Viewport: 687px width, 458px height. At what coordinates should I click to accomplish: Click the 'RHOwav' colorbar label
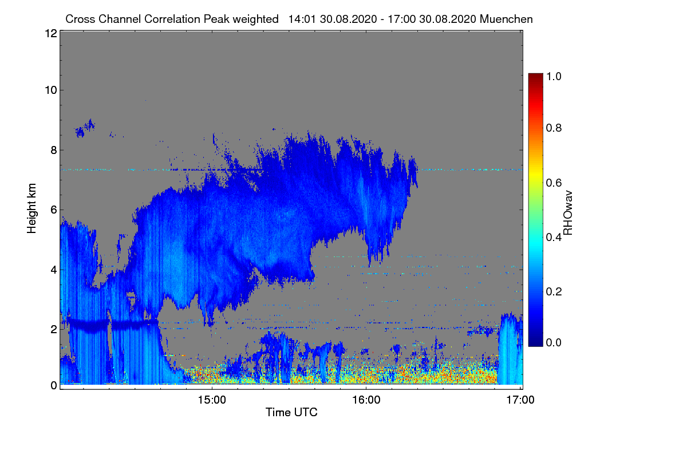coord(568,212)
